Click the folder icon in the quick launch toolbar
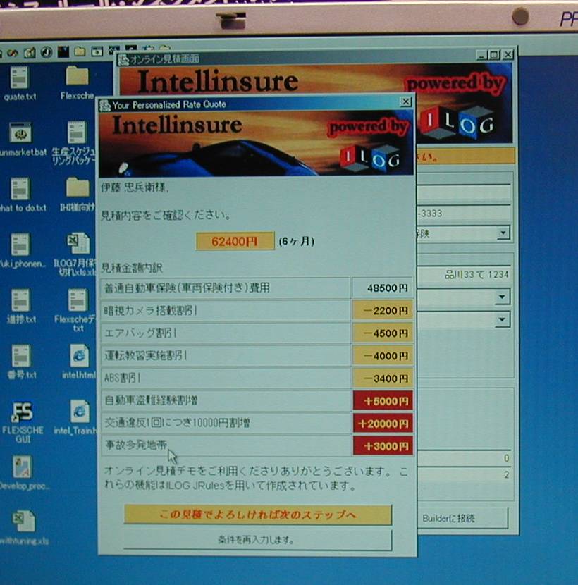 point(80,51)
